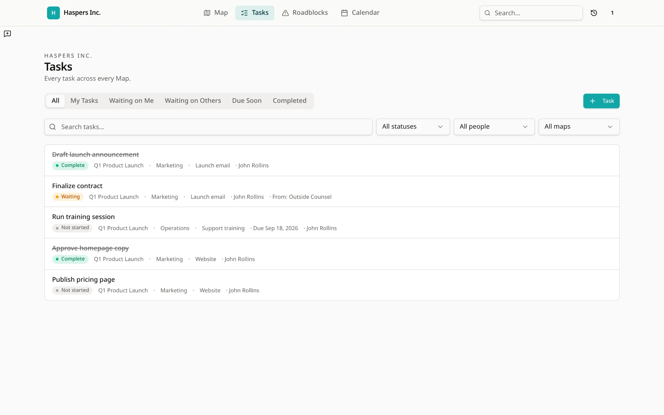Image resolution: width=664 pixels, height=415 pixels.
Task: Click Due Sep 18, 2026 date
Action: [276, 228]
